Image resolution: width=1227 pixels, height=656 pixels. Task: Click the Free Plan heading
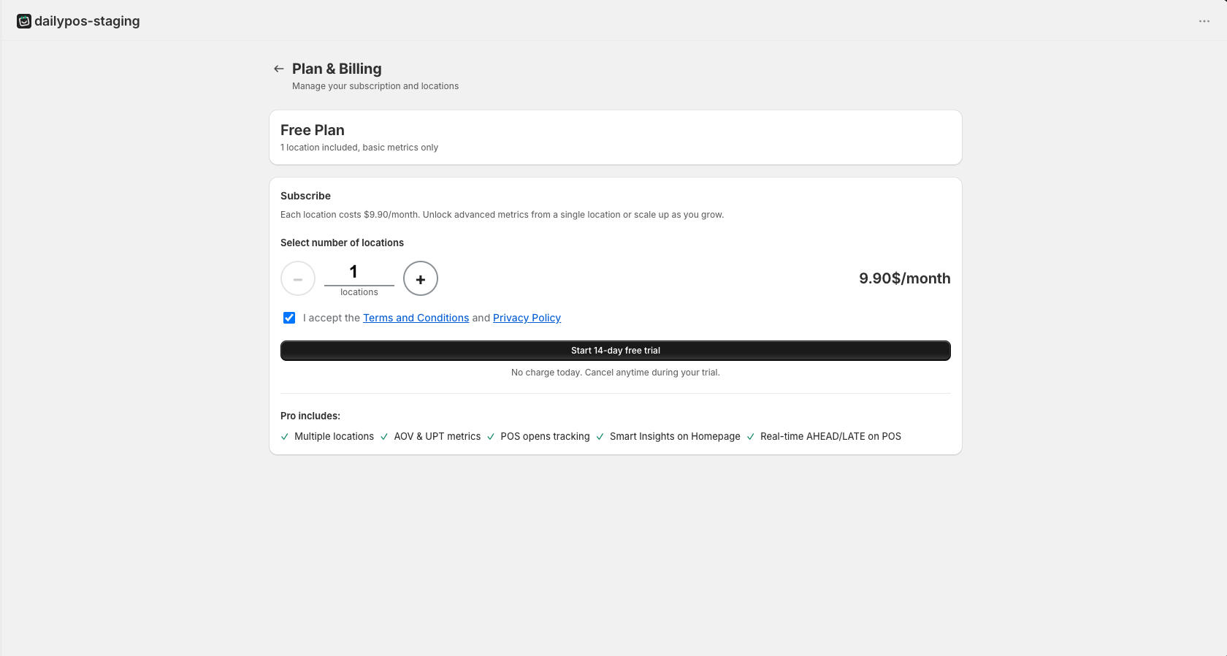(x=313, y=130)
